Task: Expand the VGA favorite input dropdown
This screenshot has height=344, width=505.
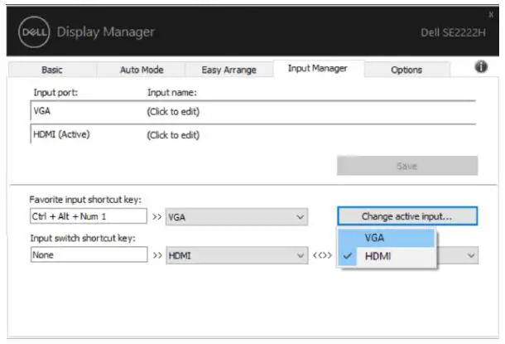Action: pyautogui.click(x=237, y=216)
